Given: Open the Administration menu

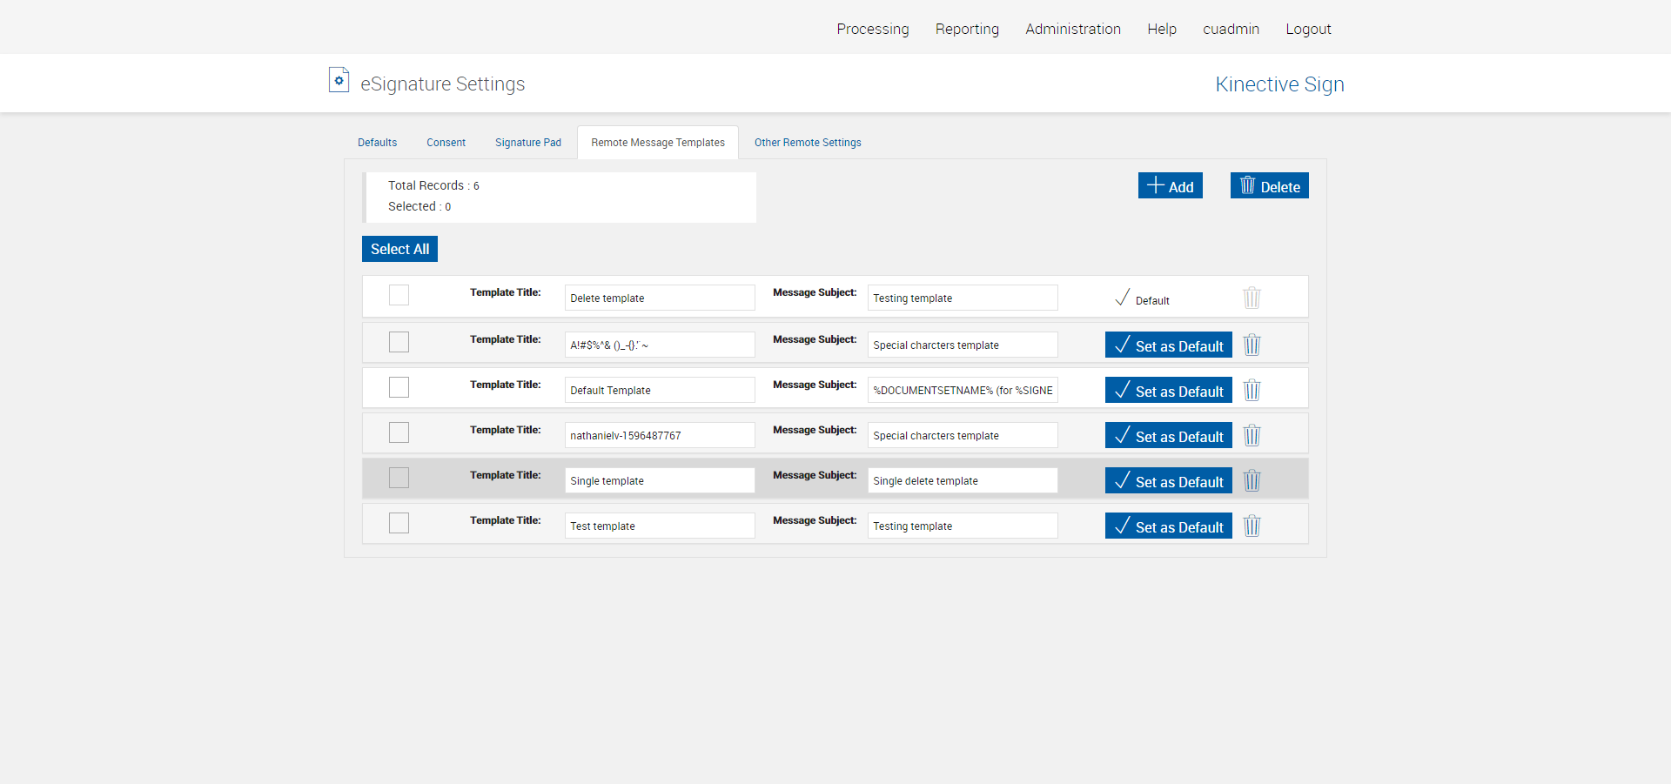Looking at the screenshot, I should [1072, 29].
